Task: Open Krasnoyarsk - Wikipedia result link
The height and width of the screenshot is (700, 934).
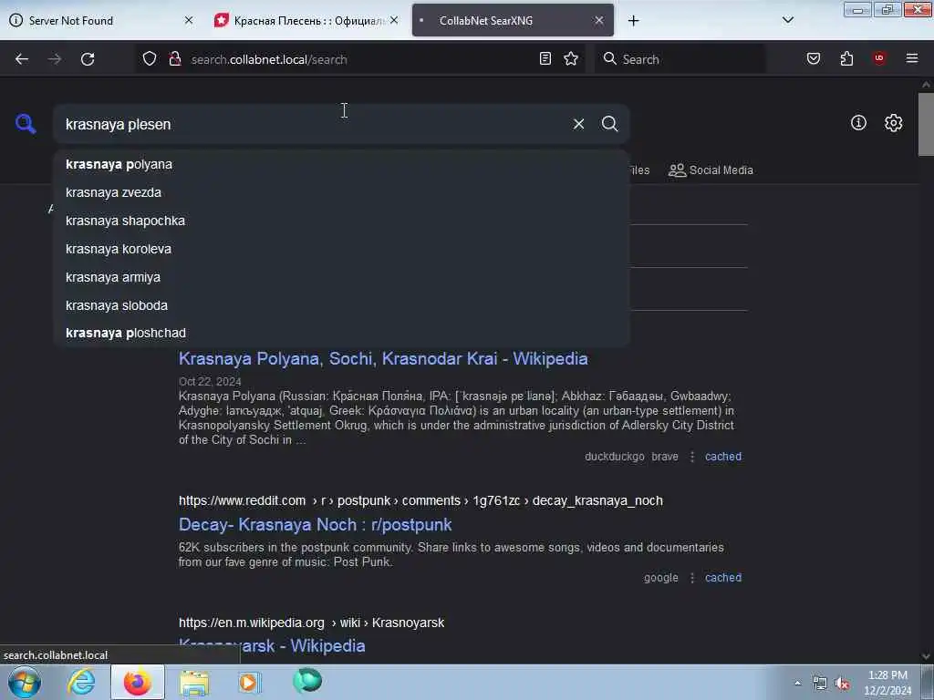Action: coord(272,646)
